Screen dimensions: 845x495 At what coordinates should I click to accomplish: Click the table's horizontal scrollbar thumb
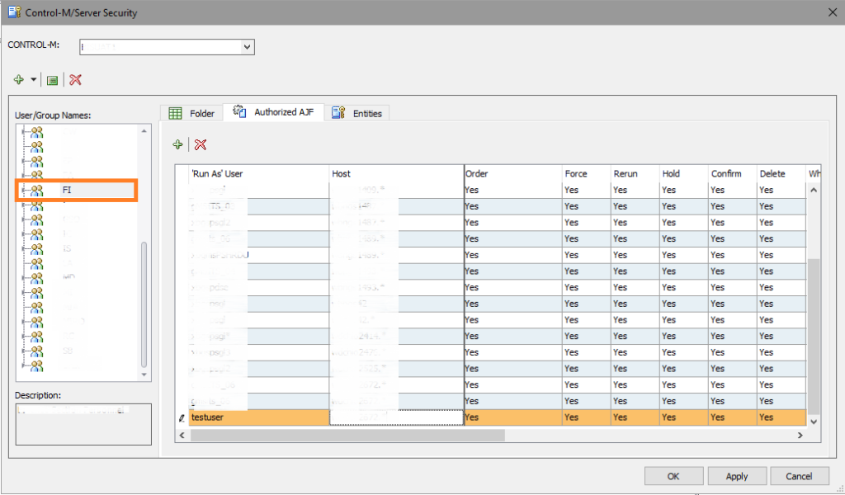[x=347, y=436]
